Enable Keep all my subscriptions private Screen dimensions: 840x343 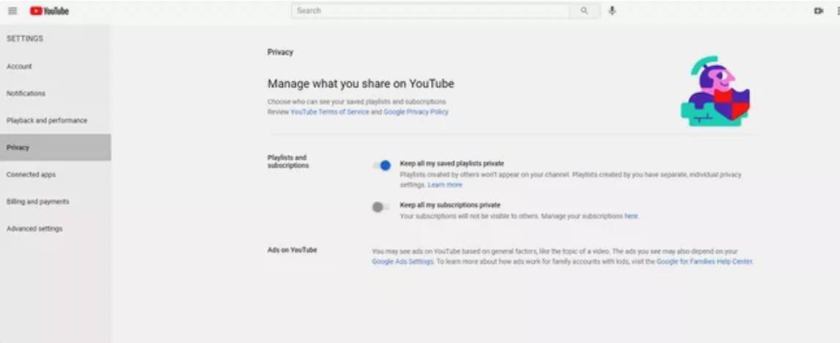tap(380, 207)
